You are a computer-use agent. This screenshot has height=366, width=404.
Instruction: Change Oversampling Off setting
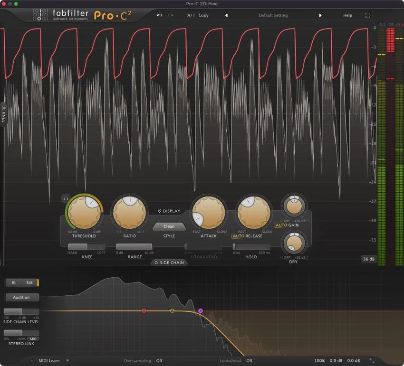click(159, 361)
